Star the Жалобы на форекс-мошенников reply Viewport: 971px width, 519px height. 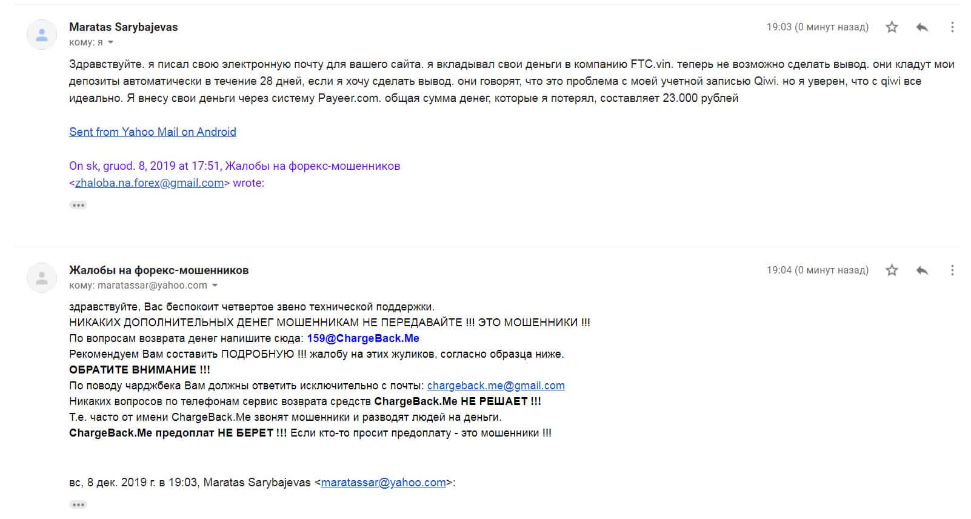pyautogui.click(x=892, y=270)
